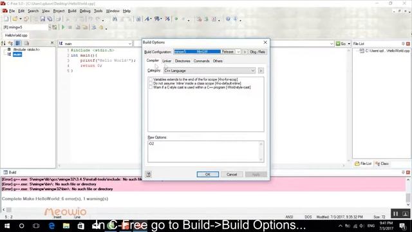The image size is (412, 232).
Task: Close the Build Options dialog
Action: 265,43
